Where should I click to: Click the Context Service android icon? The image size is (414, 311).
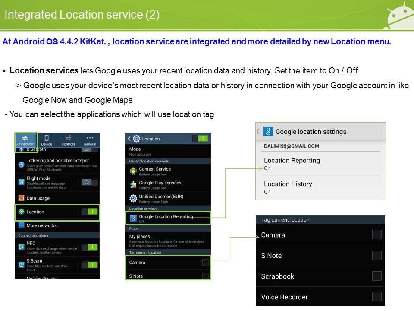pos(133,171)
